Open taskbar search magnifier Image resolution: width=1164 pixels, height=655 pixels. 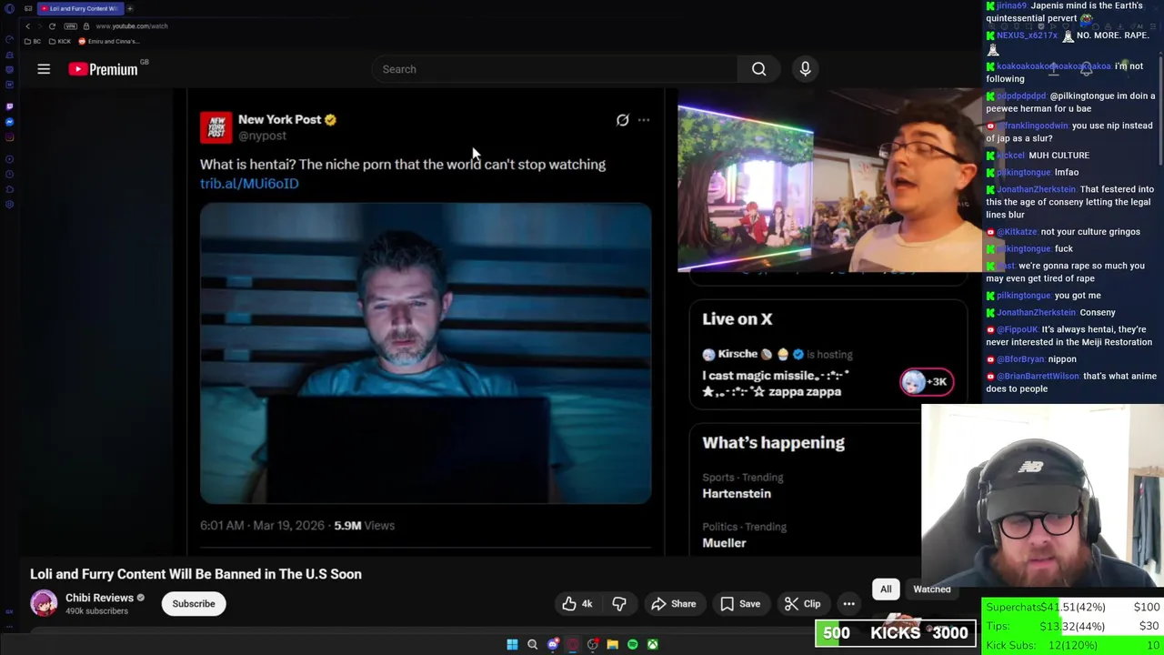click(532, 644)
